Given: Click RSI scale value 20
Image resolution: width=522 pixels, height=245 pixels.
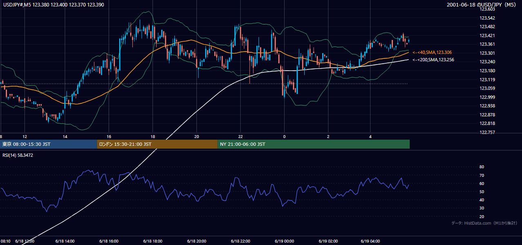Looking at the screenshot, I should pyautogui.click(x=482, y=216).
